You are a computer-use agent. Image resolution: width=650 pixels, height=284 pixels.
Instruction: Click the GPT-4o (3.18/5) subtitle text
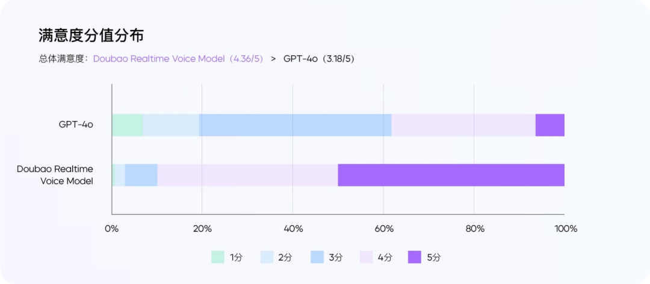(319, 59)
